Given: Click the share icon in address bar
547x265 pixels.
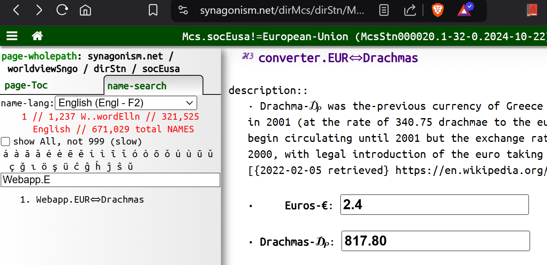Looking at the screenshot, I should (410, 10).
